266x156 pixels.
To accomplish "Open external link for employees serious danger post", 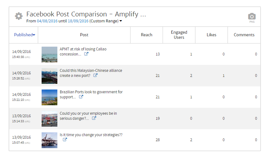I will [x=94, y=118].
